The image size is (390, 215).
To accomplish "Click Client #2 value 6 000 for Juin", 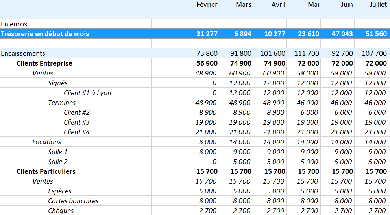I will 343,112.
